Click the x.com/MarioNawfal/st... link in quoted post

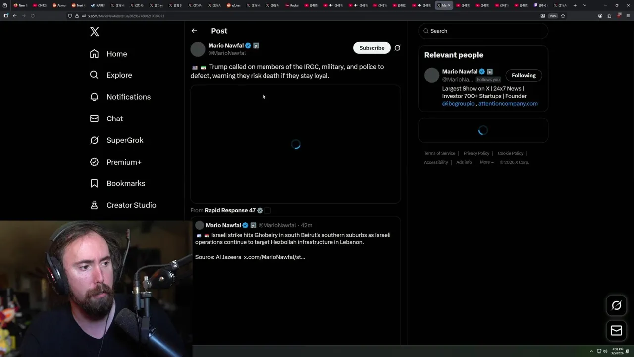[x=274, y=257]
